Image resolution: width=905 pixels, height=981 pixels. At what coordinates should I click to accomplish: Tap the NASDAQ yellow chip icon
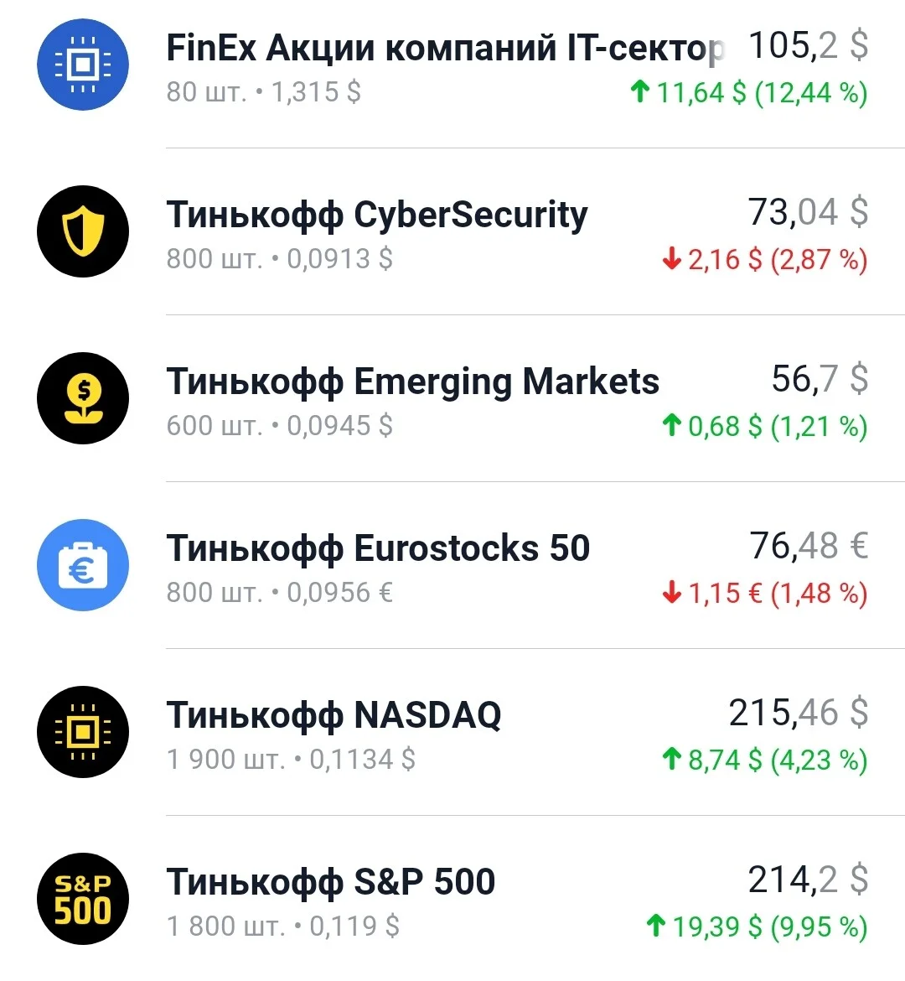point(83,732)
